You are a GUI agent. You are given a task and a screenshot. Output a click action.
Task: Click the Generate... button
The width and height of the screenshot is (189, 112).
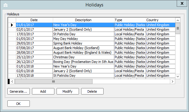18,91
